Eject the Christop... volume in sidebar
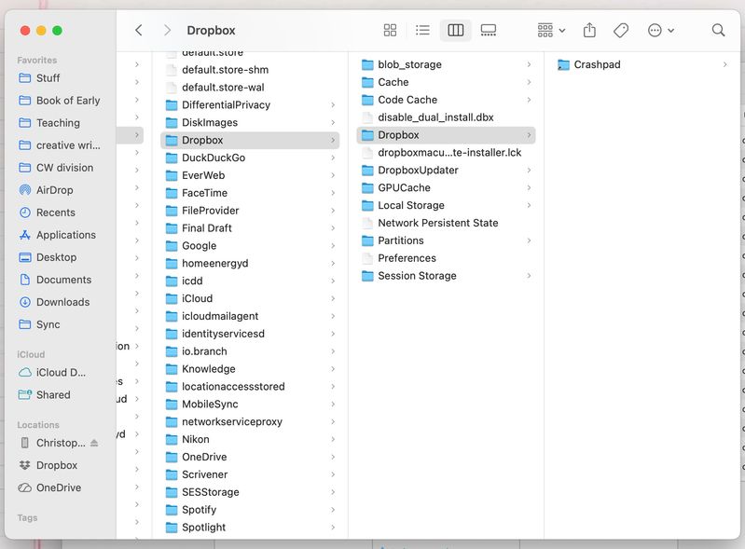This screenshot has height=549, width=745. pos(94,443)
